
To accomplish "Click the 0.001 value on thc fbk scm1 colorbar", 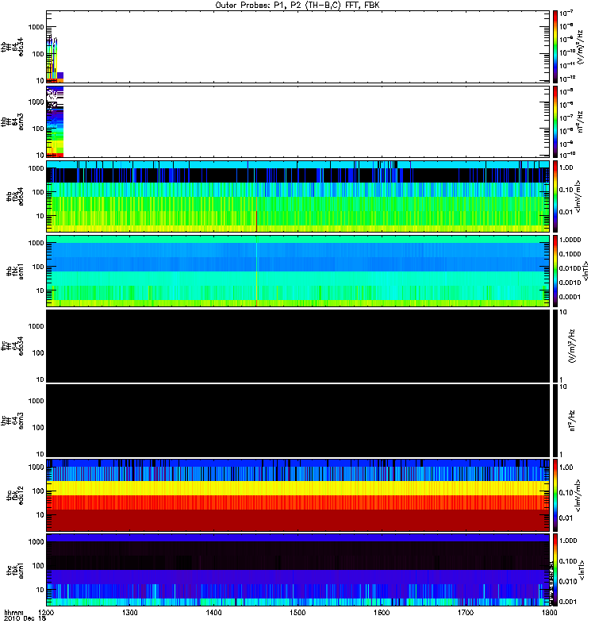I will coord(567,602).
